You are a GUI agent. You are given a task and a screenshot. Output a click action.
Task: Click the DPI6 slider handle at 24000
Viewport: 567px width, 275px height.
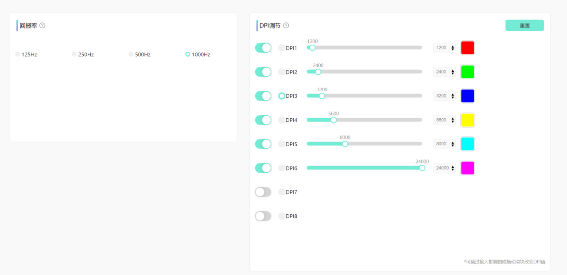[x=422, y=168]
